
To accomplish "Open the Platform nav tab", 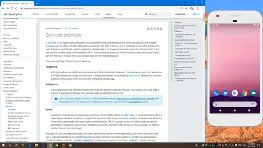I will tap(35, 14).
